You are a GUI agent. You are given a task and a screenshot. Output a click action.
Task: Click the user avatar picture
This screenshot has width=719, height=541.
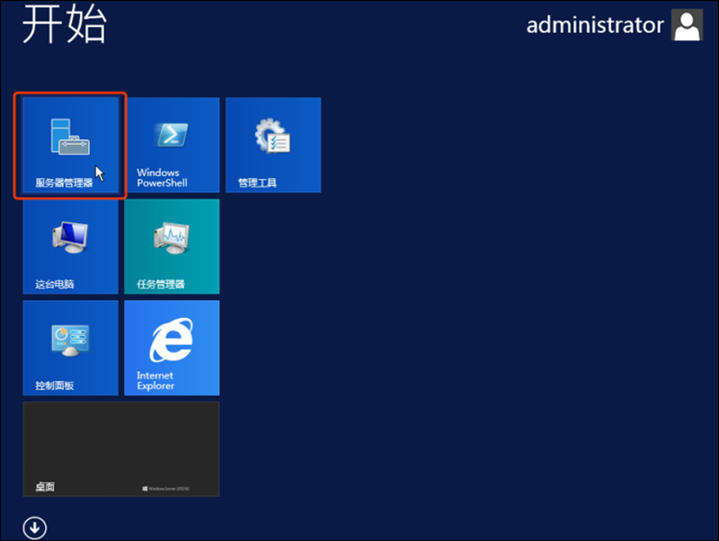(x=687, y=26)
